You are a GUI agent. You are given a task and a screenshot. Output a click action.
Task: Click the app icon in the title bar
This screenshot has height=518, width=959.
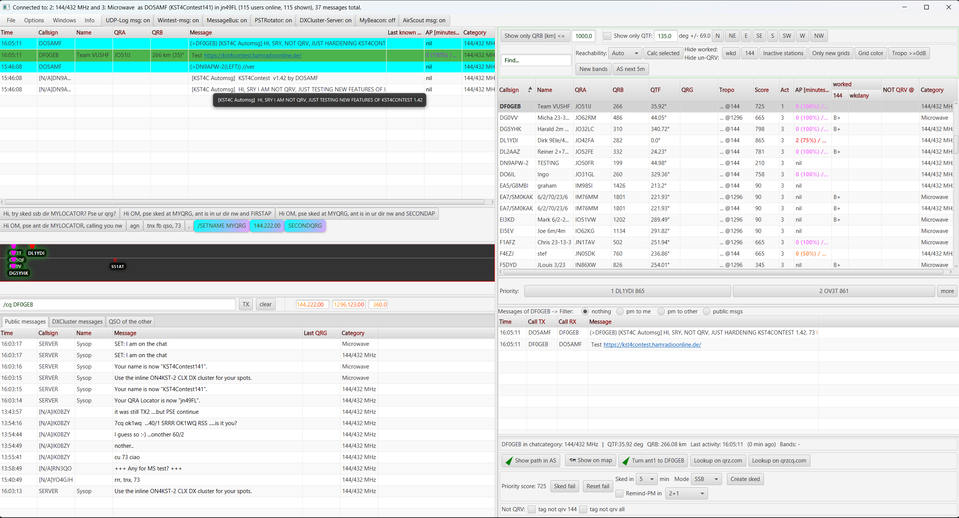(6, 7)
